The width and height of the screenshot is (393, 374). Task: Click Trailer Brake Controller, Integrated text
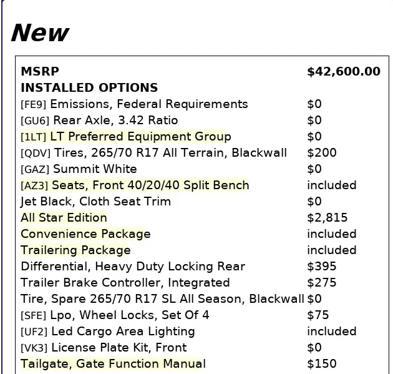125,283
